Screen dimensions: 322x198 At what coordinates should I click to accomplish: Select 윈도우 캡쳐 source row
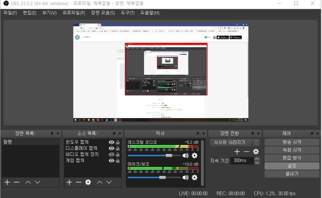[92, 142]
